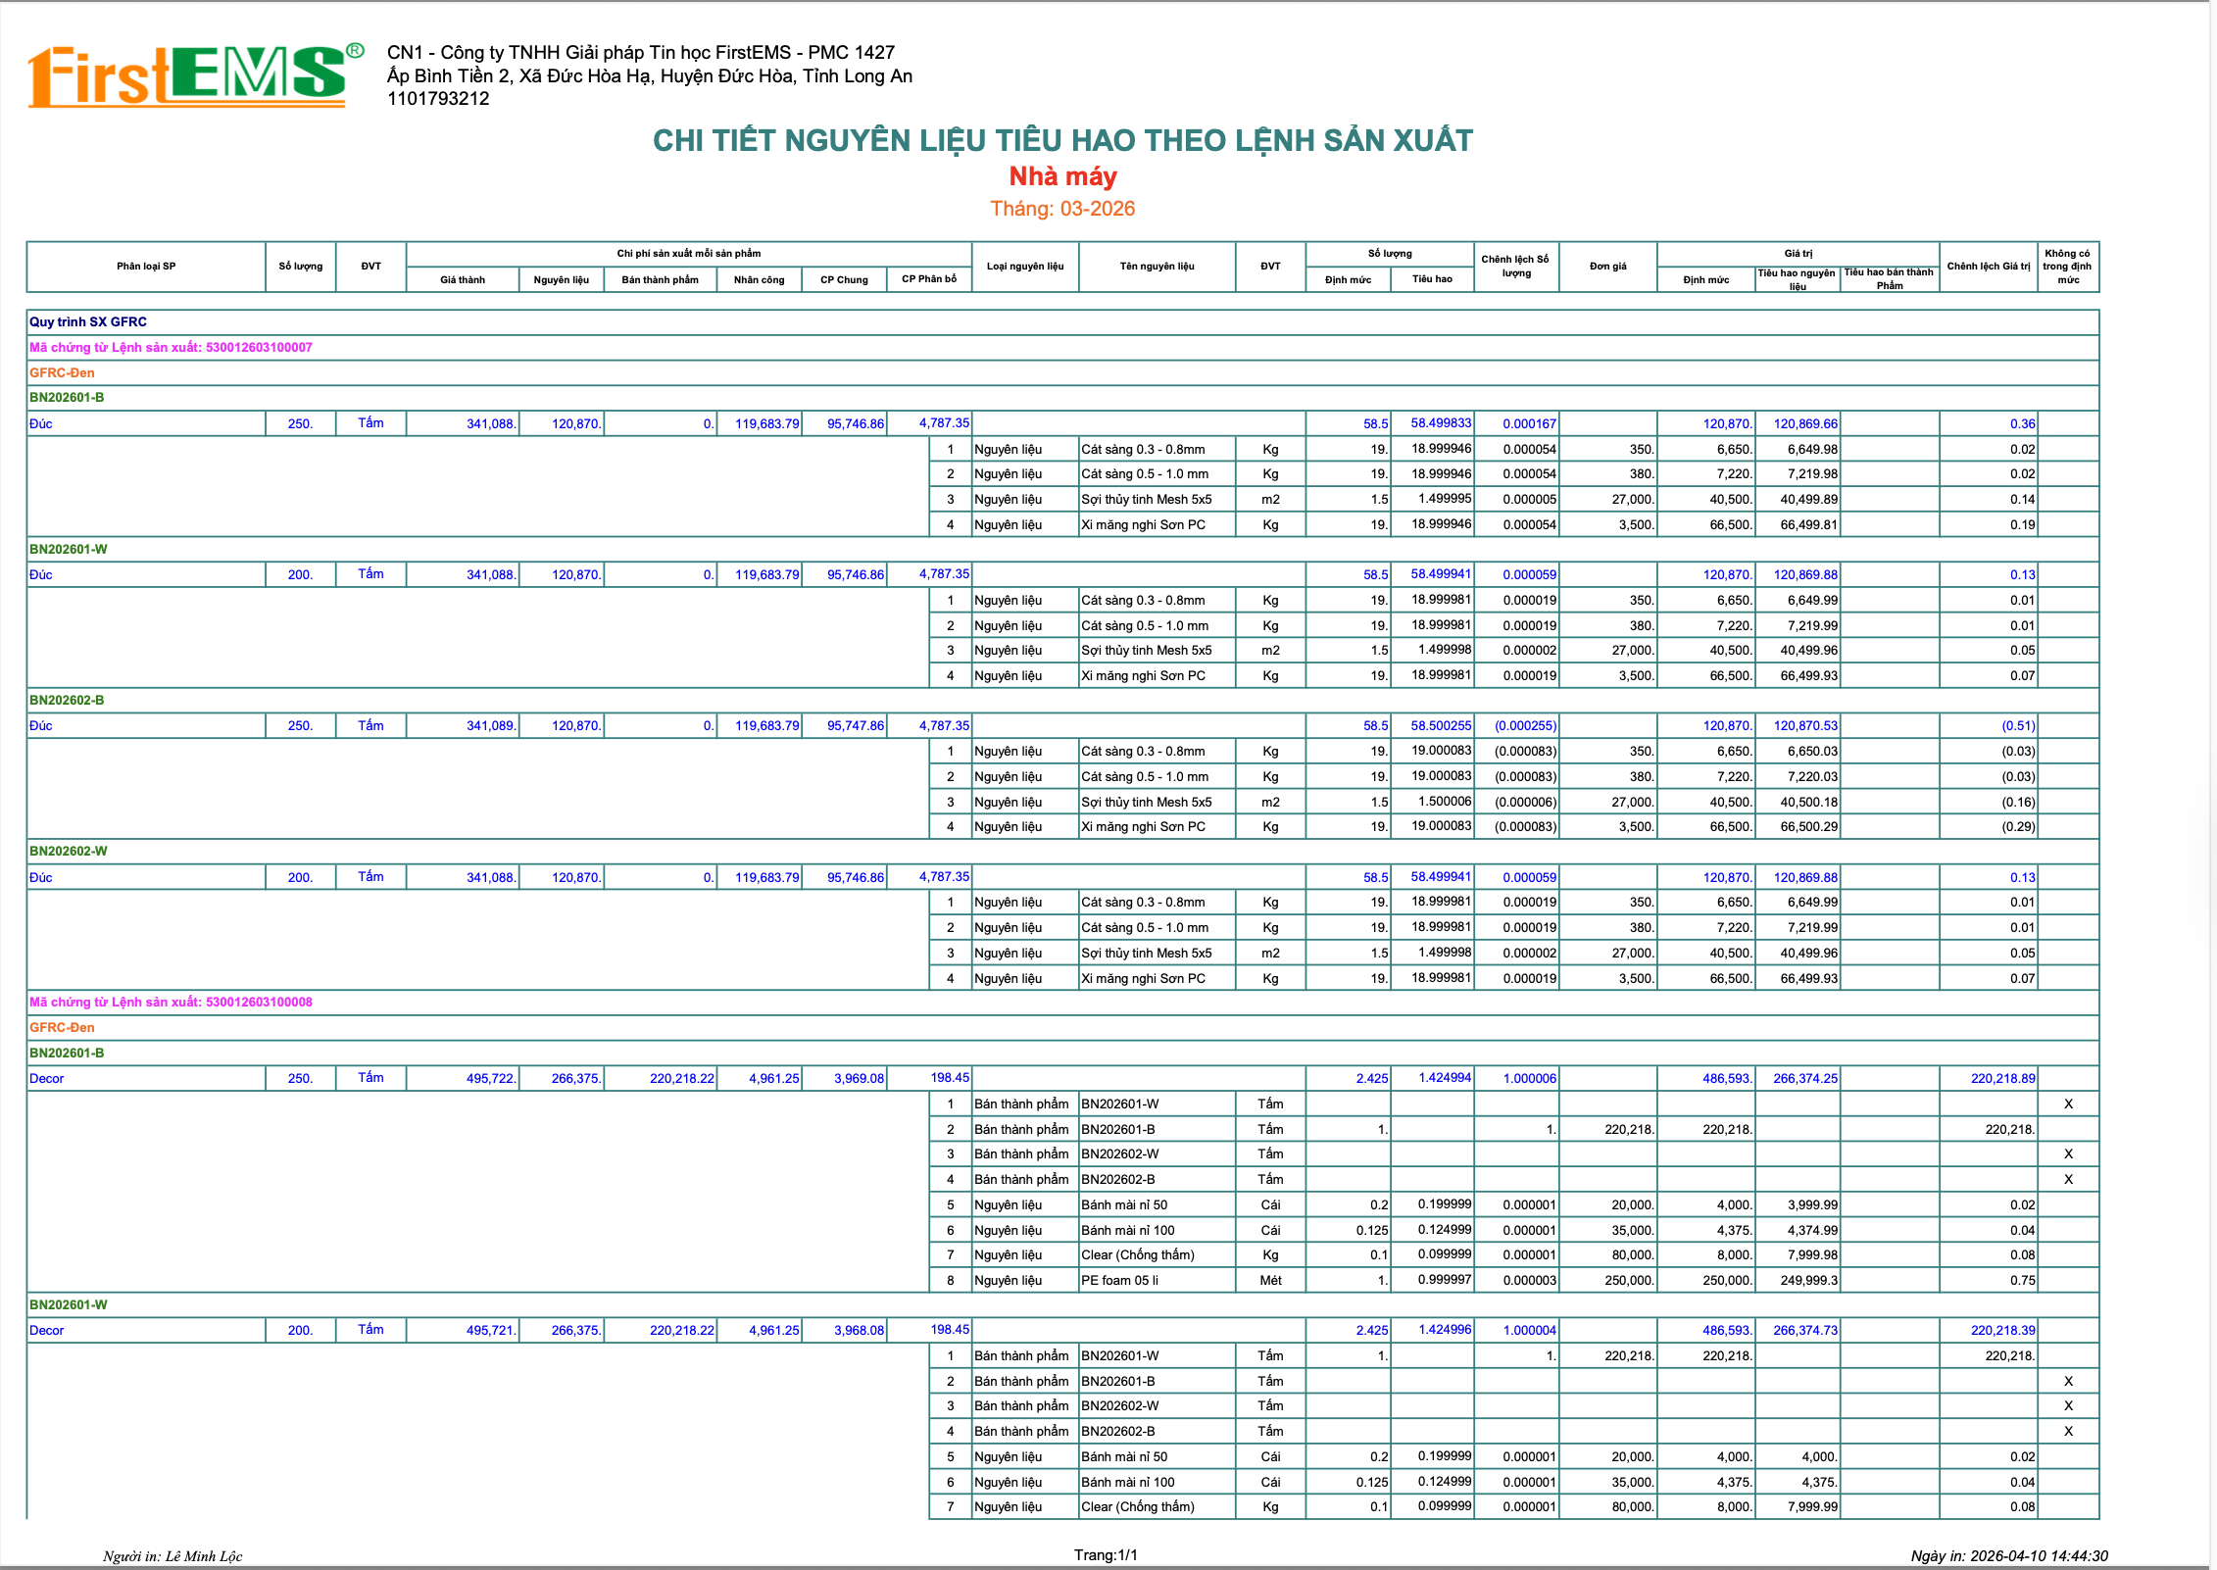
Task: Click the material value 4,374.99
Action: coord(1812,1231)
